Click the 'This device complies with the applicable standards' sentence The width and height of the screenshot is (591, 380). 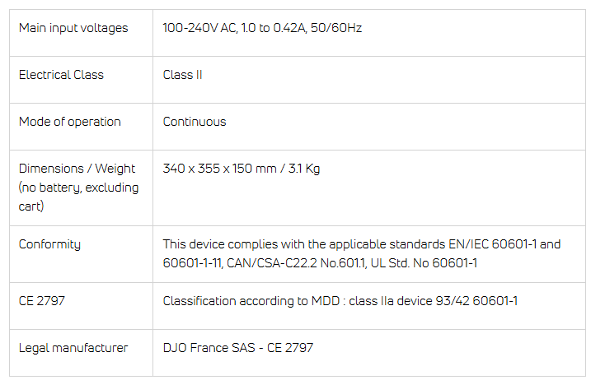(x=304, y=244)
